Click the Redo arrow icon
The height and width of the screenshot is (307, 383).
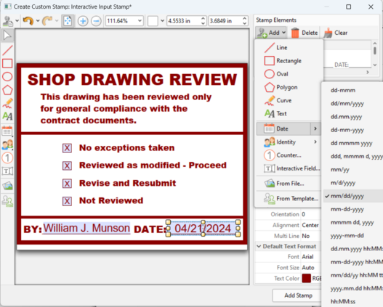tap(47, 21)
